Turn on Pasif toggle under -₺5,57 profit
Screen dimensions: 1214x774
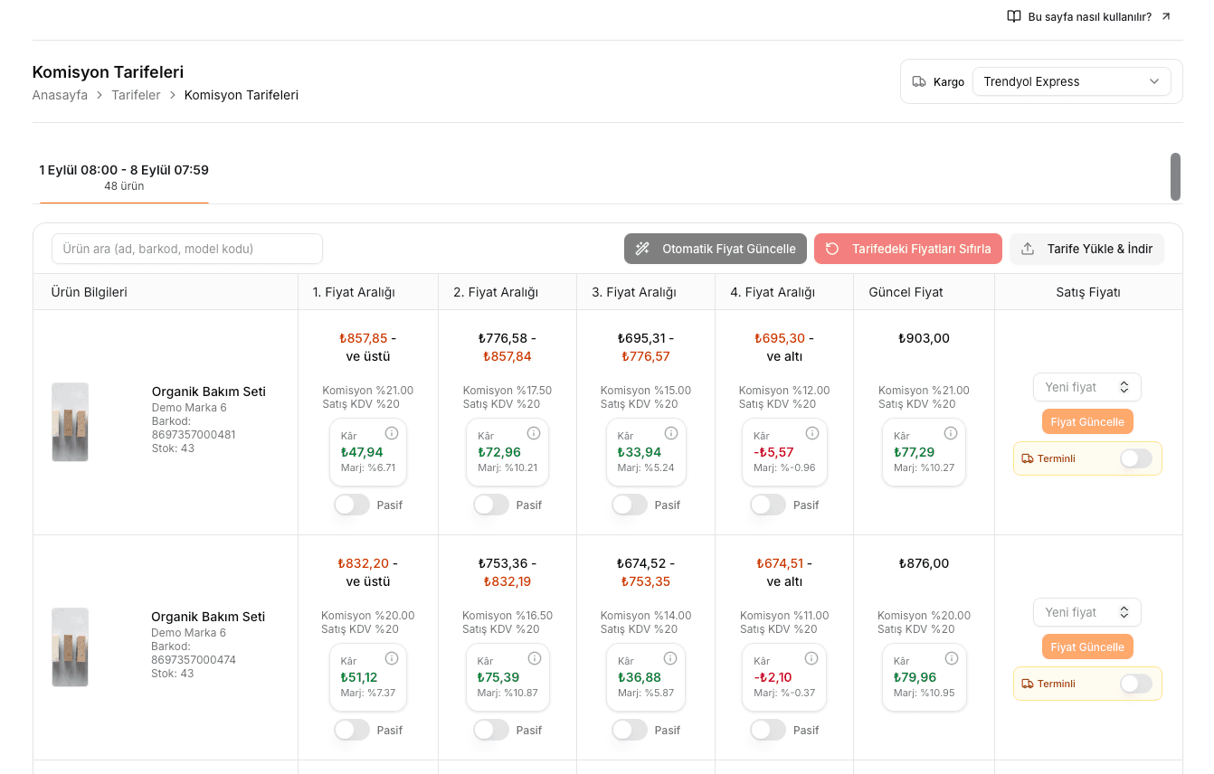point(768,505)
